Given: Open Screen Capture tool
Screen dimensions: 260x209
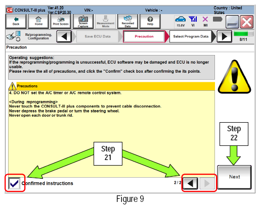Looking at the screenshot, I should [83, 21].
